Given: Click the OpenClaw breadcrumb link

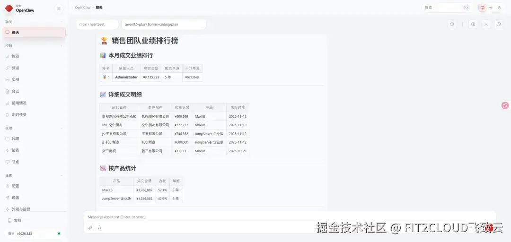Looking at the screenshot, I should pos(83,8).
